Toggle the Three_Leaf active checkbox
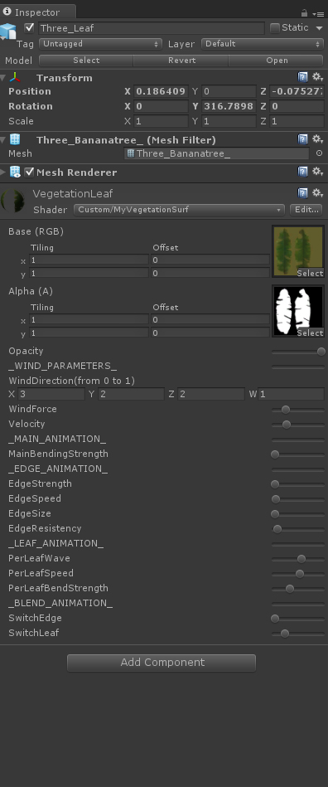 [x=29, y=27]
